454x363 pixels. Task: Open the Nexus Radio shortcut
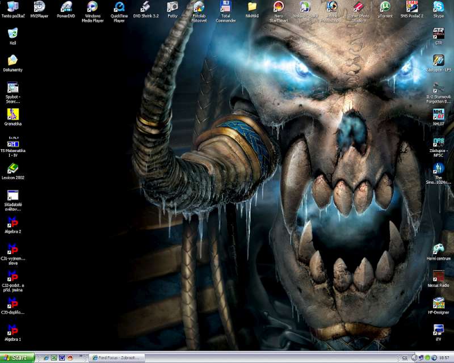[438, 276]
